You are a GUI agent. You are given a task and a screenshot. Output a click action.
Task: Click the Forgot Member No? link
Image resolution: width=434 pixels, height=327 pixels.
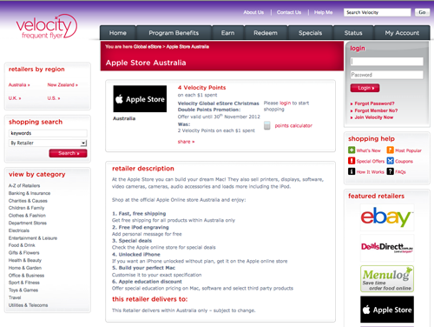coord(376,110)
